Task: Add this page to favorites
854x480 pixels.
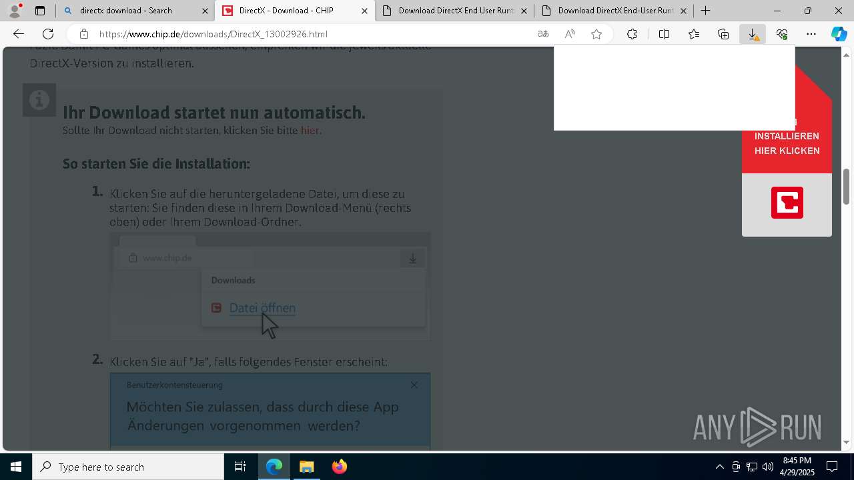Action: click(x=596, y=34)
